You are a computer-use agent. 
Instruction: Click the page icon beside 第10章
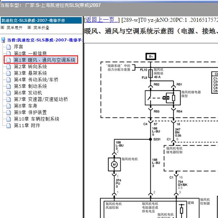click(x=9, y=119)
